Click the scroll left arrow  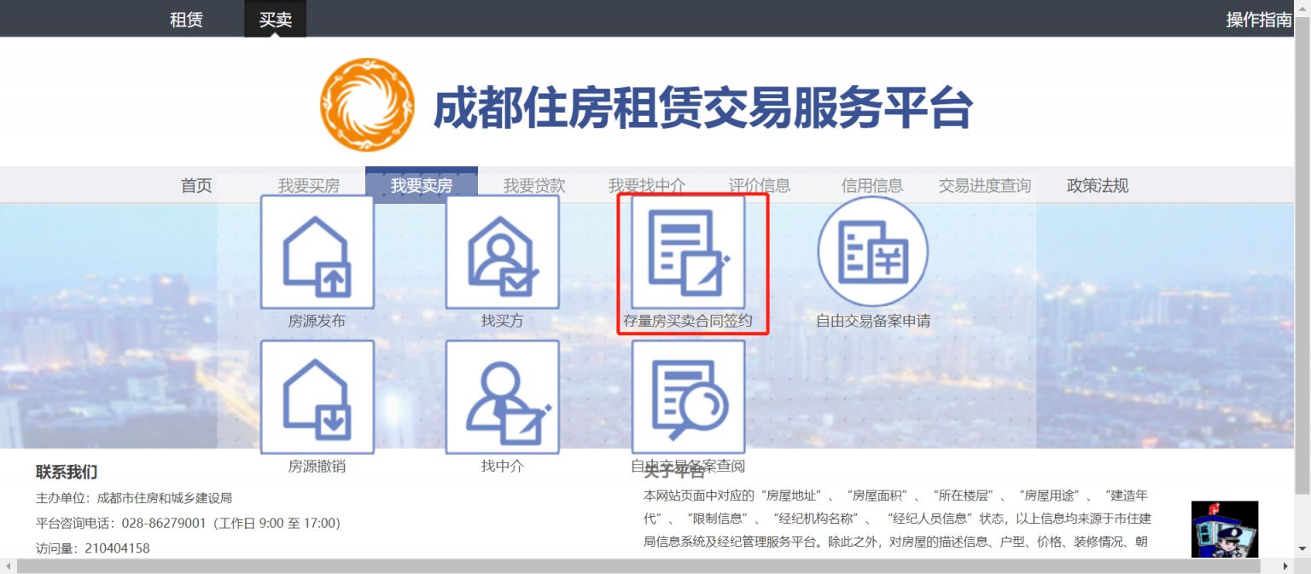pos(8,566)
